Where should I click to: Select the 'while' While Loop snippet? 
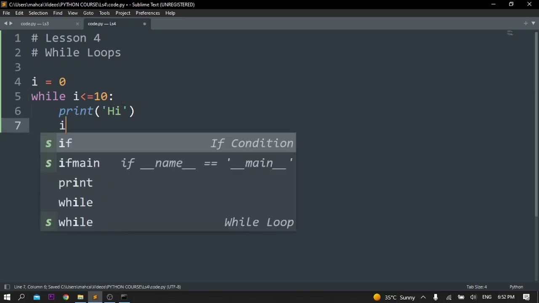point(168,222)
